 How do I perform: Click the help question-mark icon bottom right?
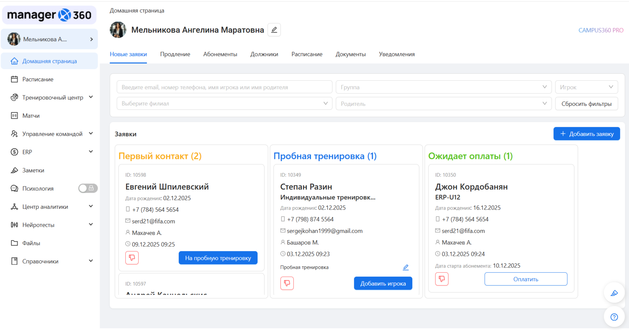(x=614, y=317)
